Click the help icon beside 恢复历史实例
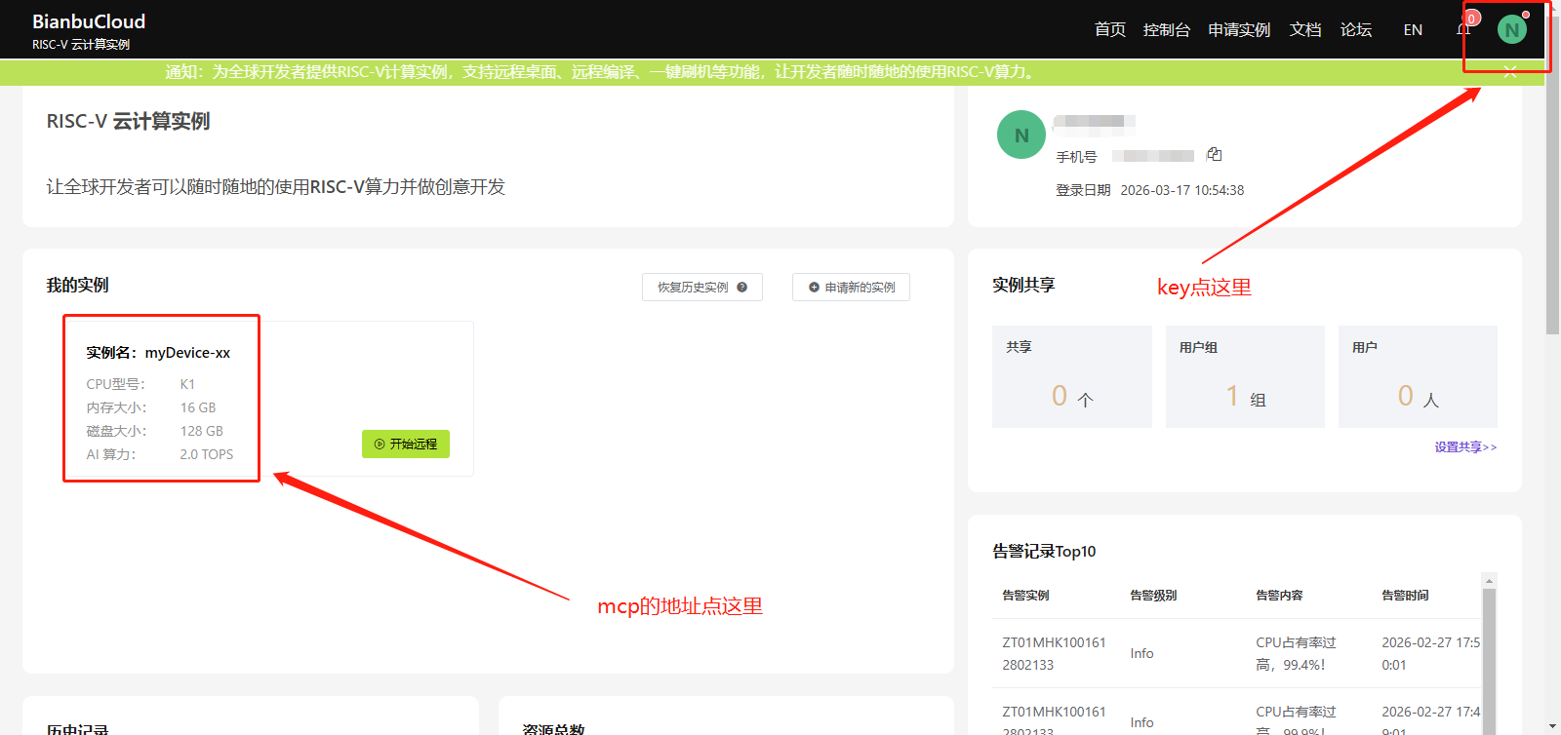The width and height of the screenshot is (1561, 735). pyautogui.click(x=742, y=288)
